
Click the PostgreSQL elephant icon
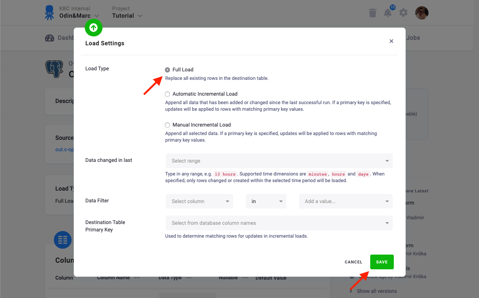click(54, 69)
